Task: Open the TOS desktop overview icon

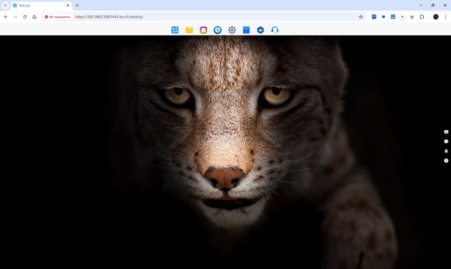Action: [175, 30]
